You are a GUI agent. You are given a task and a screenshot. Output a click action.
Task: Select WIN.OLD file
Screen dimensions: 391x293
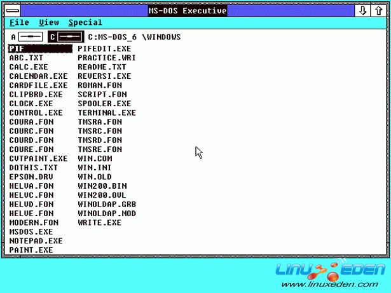click(95, 177)
